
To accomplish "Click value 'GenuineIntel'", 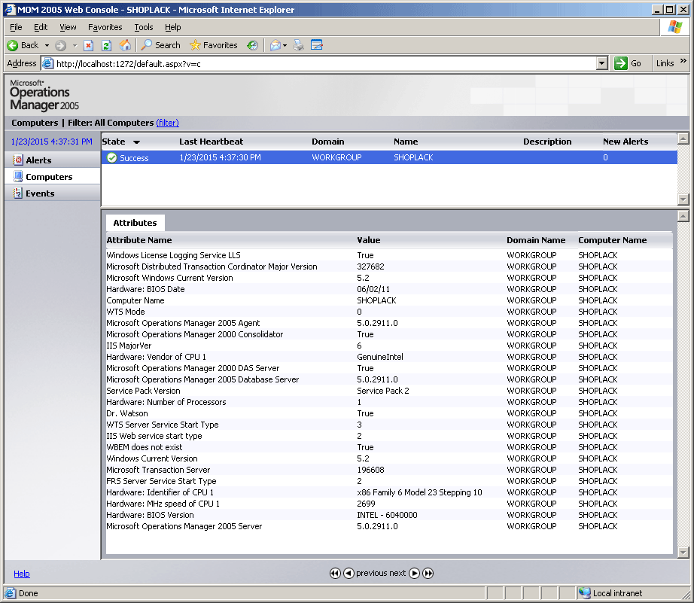I will [380, 357].
